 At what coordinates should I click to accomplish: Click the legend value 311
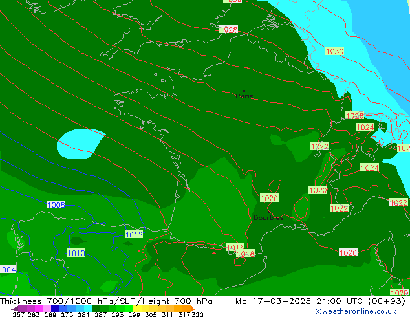coord(167,314)
